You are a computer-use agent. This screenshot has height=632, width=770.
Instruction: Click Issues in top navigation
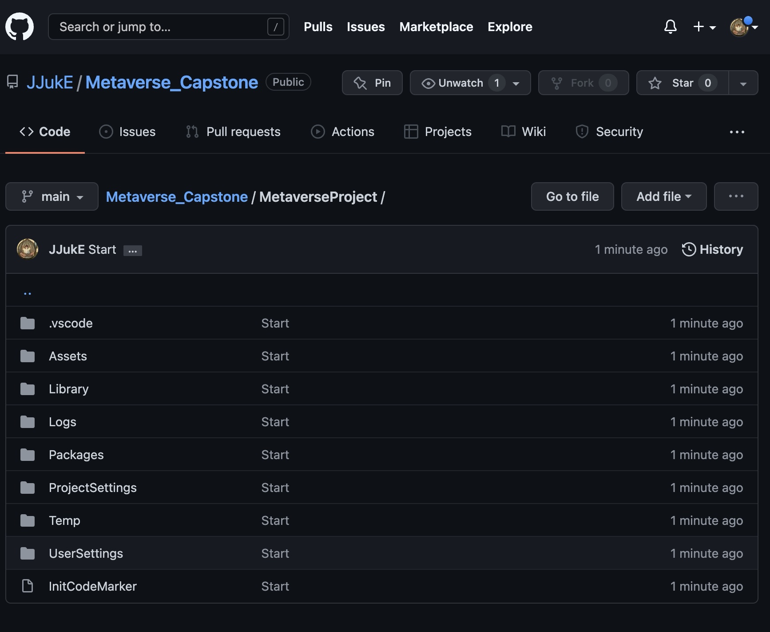coord(366,27)
